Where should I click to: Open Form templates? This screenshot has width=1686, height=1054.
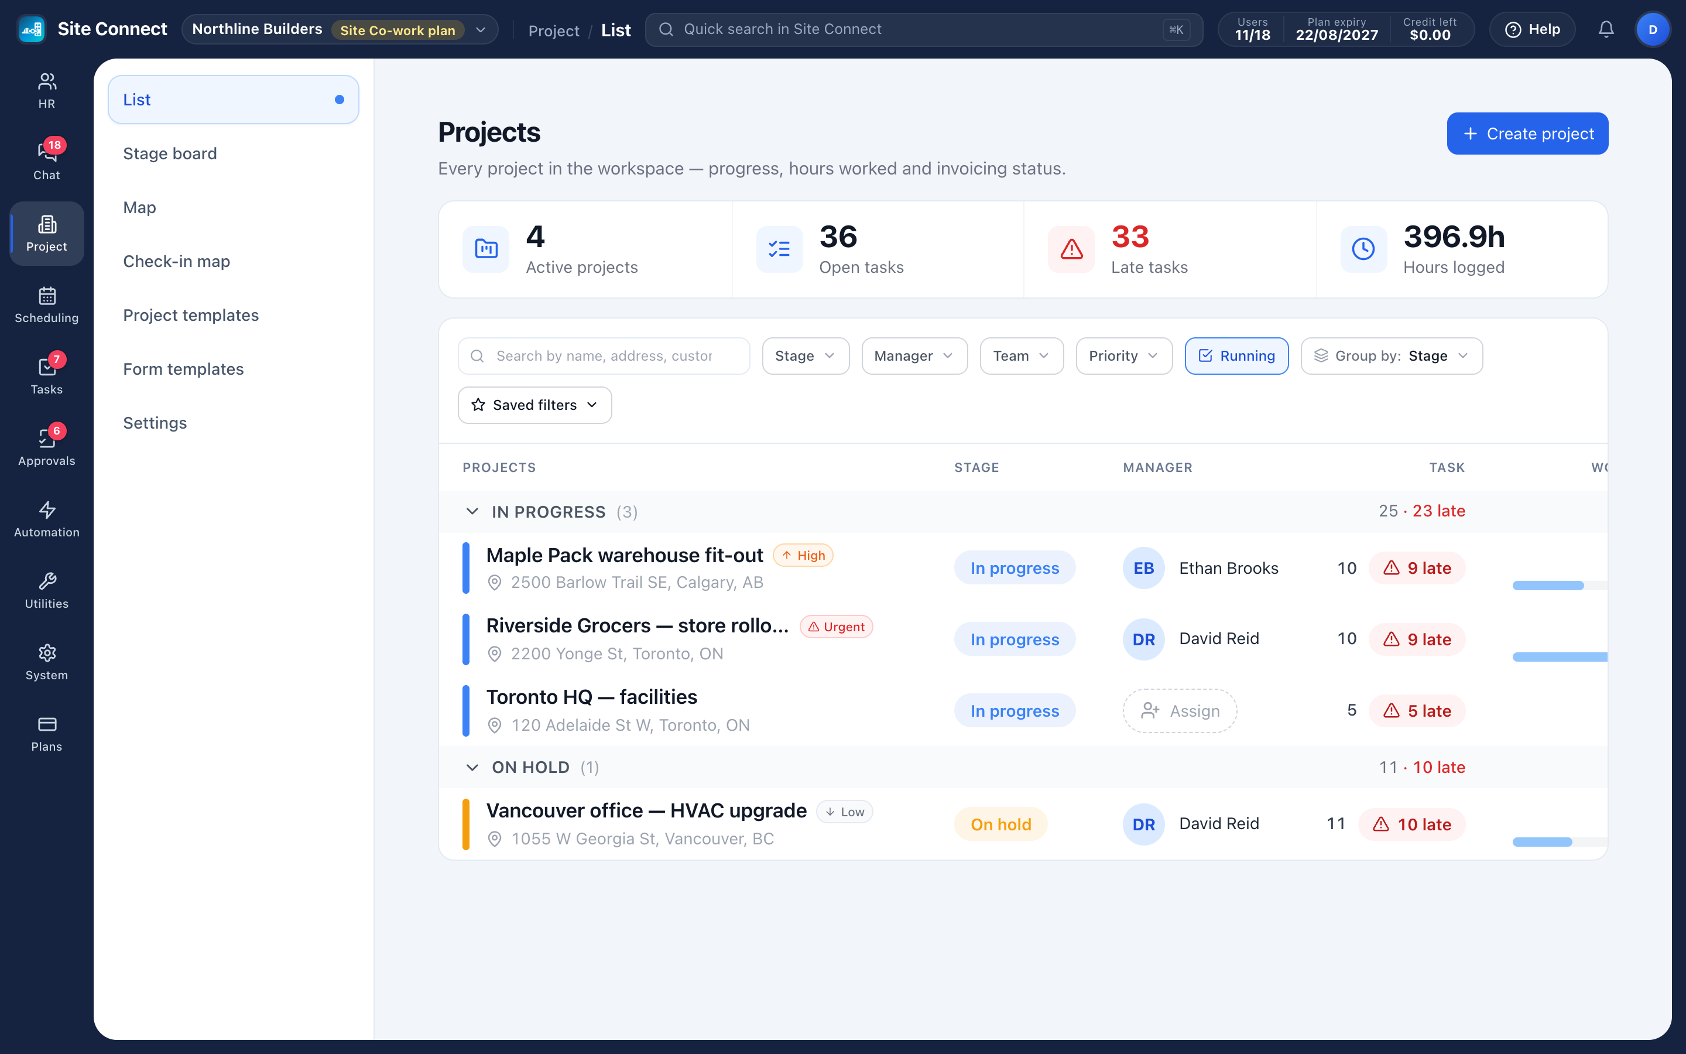pyautogui.click(x=234, y=369)
